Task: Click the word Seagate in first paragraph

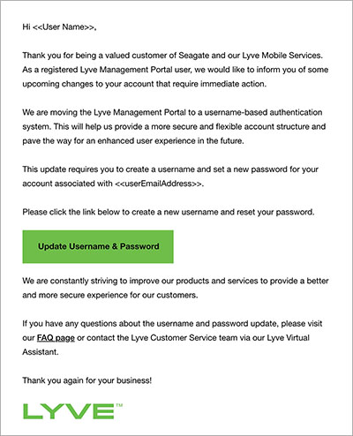Action: tap(194, 56)
